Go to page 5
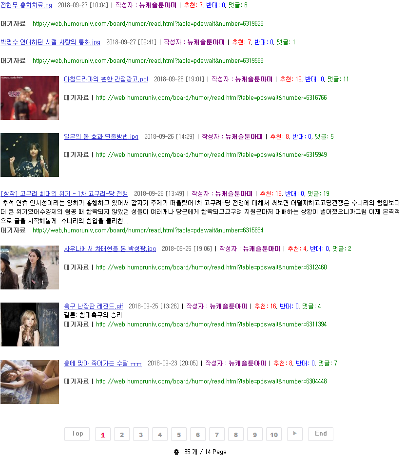The width and height of the screenshot is (406, 458). tap(179, 434)
